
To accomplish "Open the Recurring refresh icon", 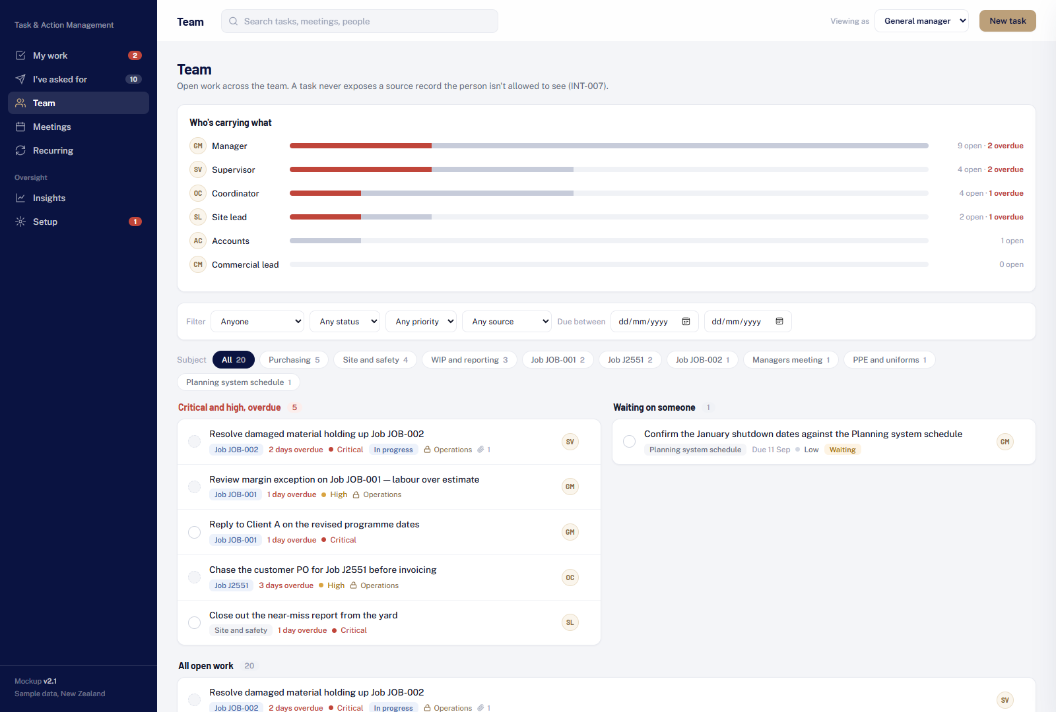I will pyautogui.click(x=20, y=150).
